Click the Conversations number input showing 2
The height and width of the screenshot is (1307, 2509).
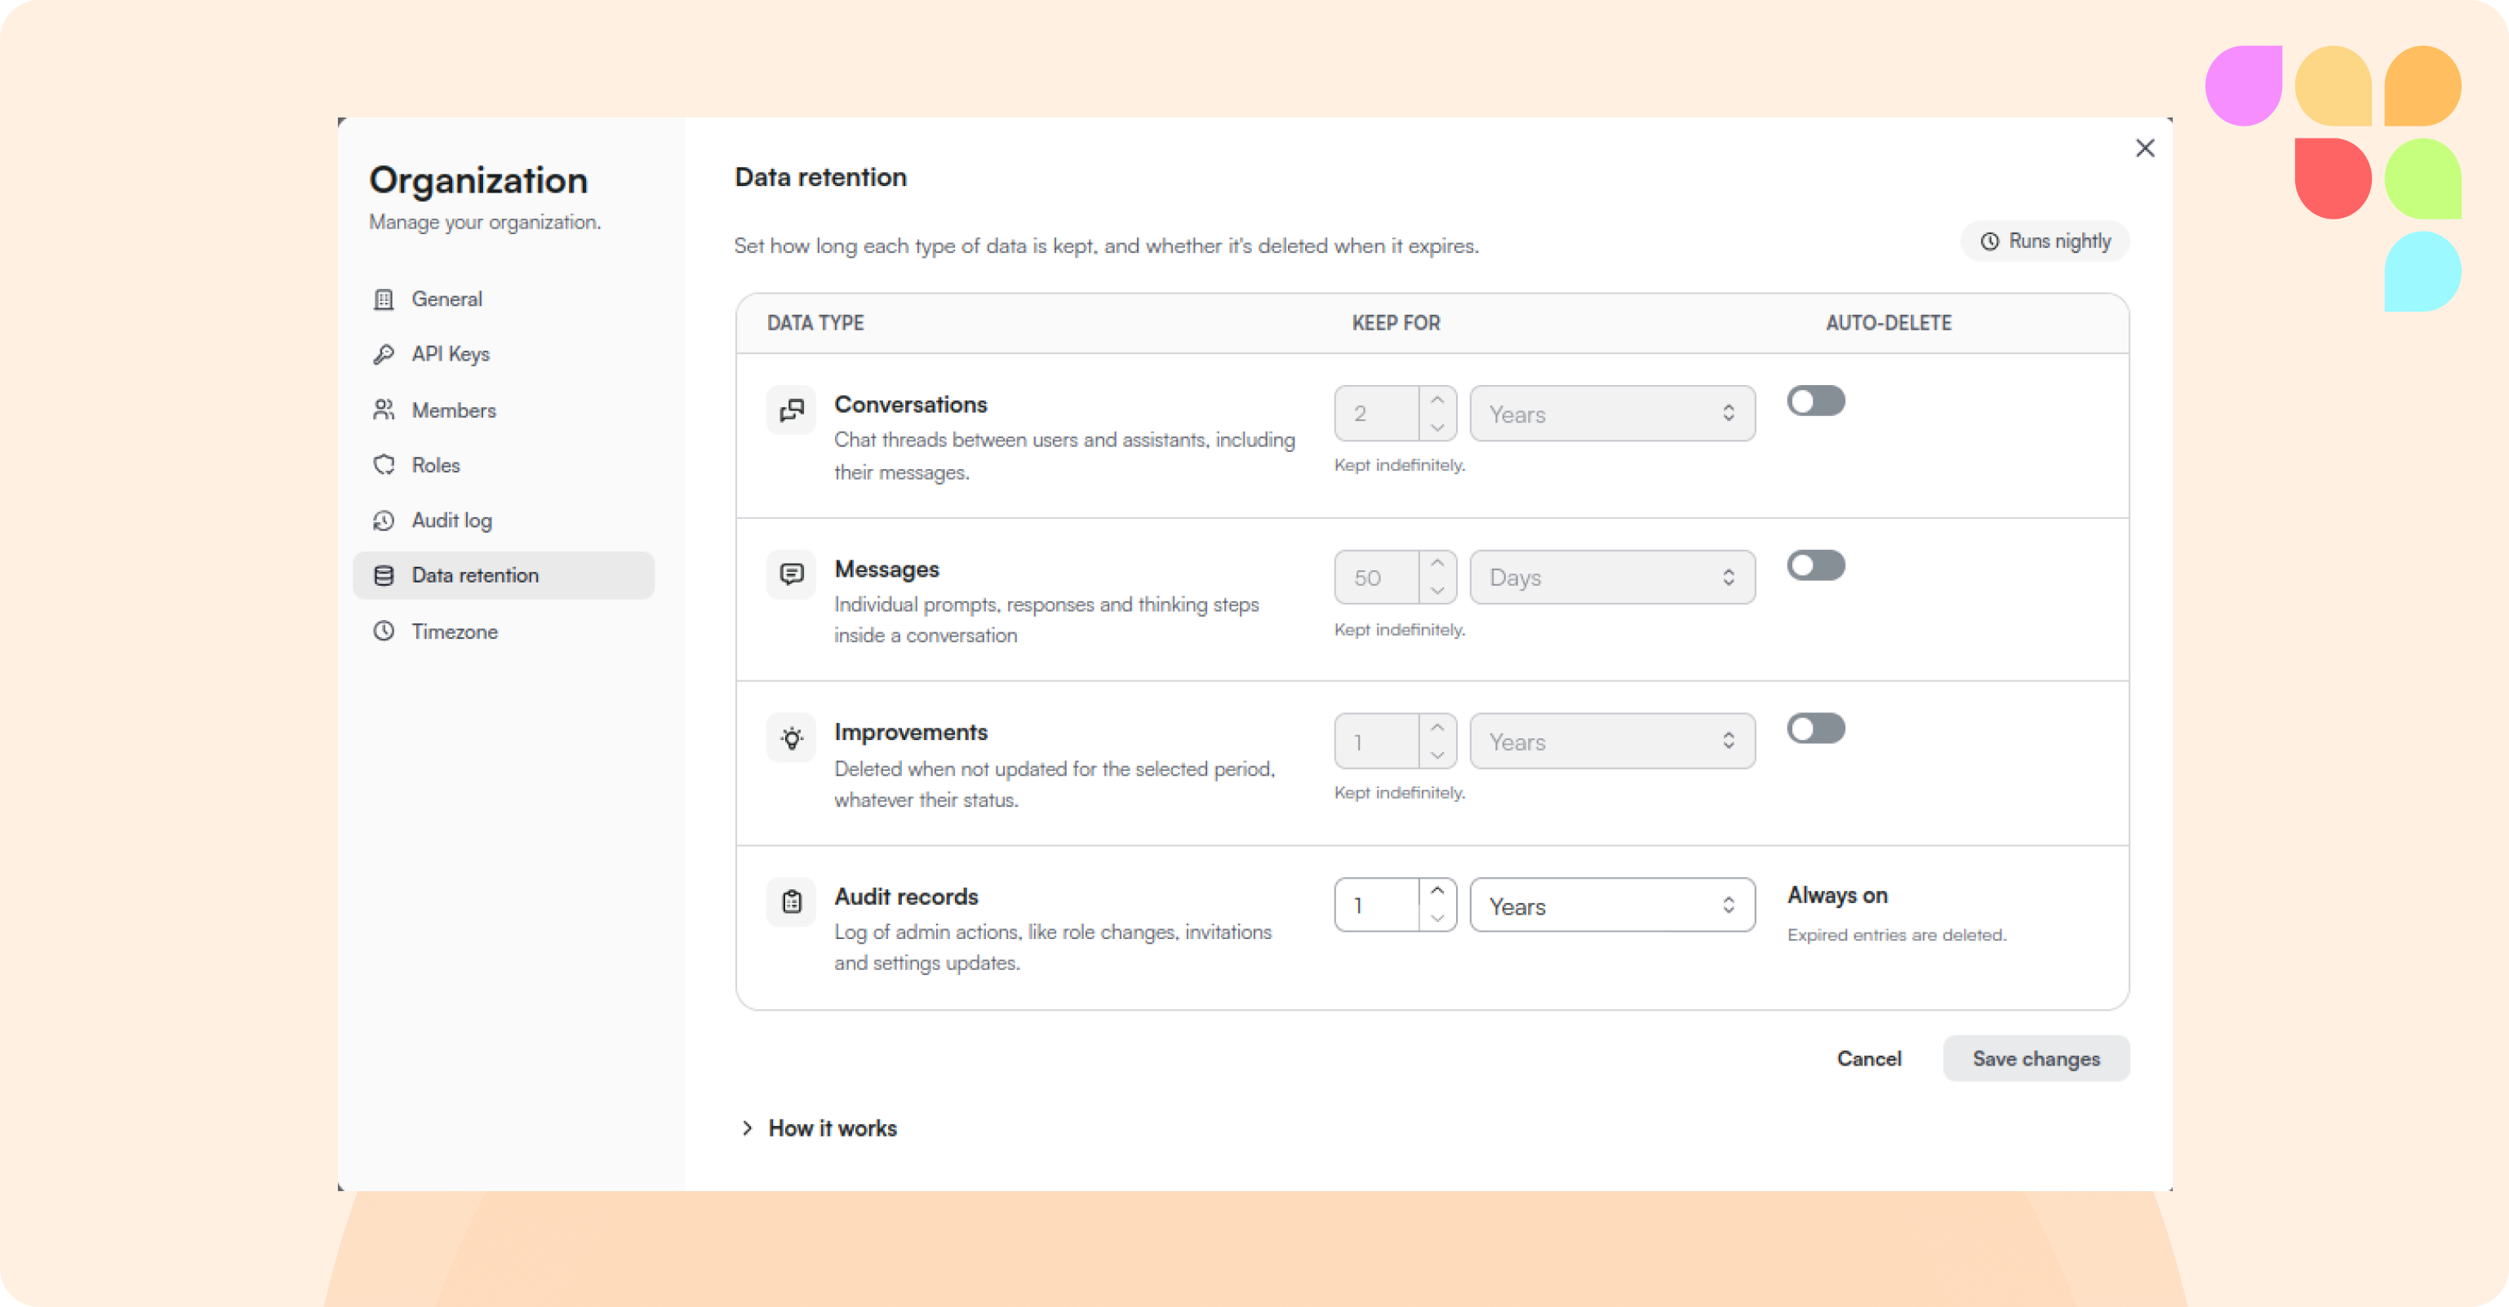click(x=1377, y=414)
